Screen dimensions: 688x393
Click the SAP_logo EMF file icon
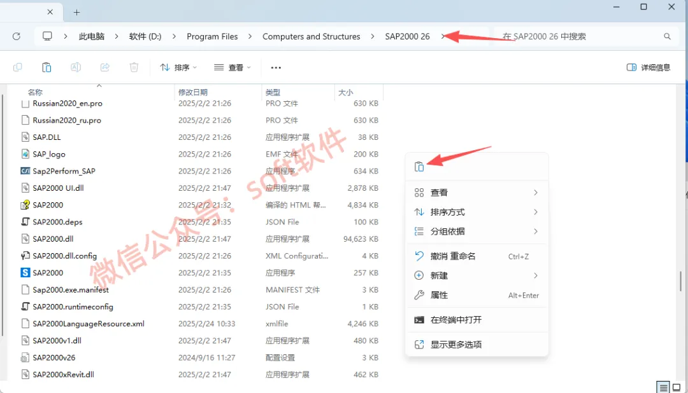25,154
